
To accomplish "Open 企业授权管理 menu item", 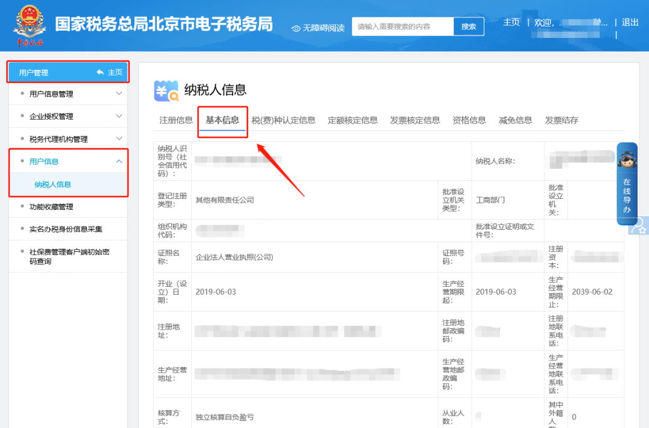I will tap(51, 116).
